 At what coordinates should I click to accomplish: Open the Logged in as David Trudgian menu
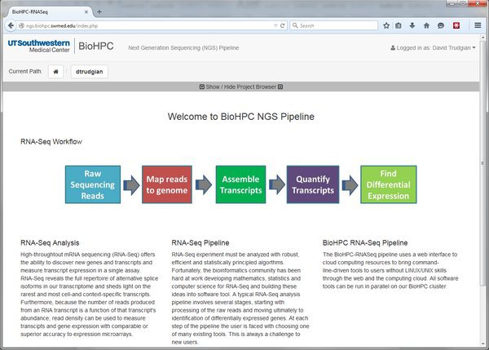click(433, 48)
